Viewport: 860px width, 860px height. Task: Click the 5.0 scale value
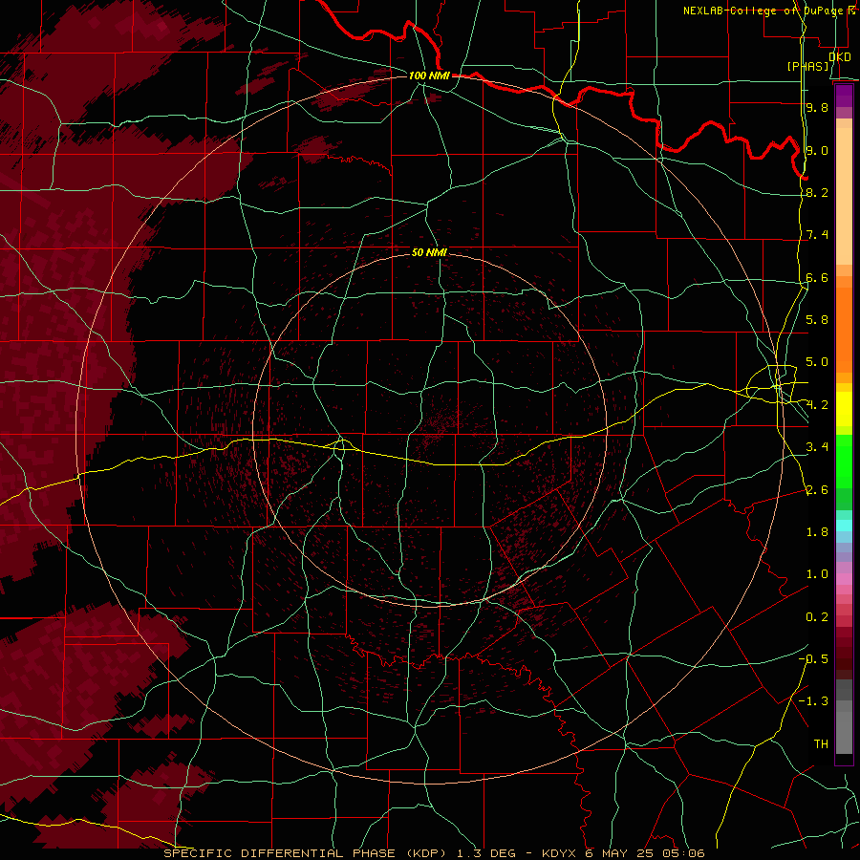tap(817, 362)
